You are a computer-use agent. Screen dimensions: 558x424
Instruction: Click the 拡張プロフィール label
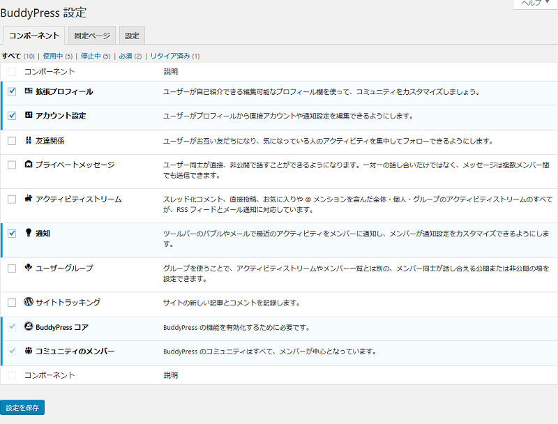[x=64, y=92]
